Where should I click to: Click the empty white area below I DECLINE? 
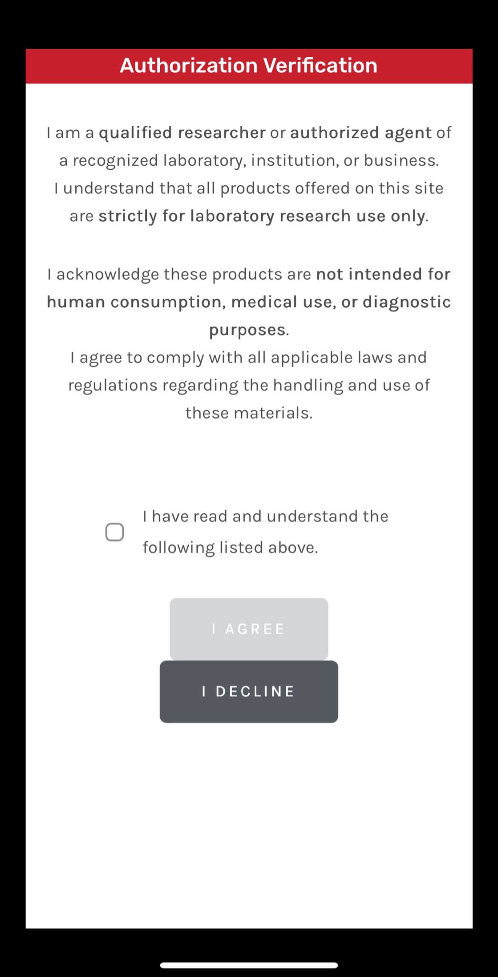click(x=249, y=825)
